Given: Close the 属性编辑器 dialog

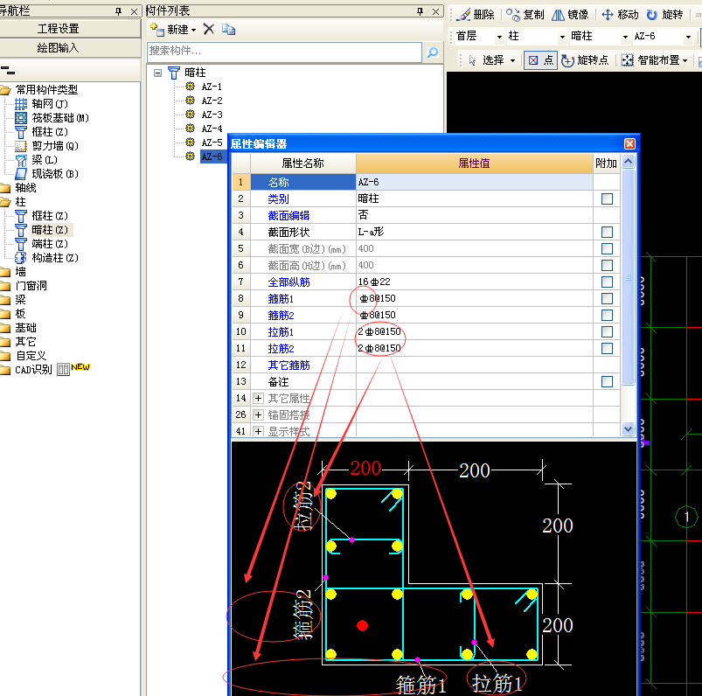Looking at the screenshot, I should [629, 143].
